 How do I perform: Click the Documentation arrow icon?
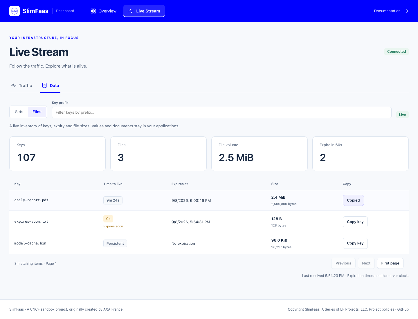click(406, 11)
